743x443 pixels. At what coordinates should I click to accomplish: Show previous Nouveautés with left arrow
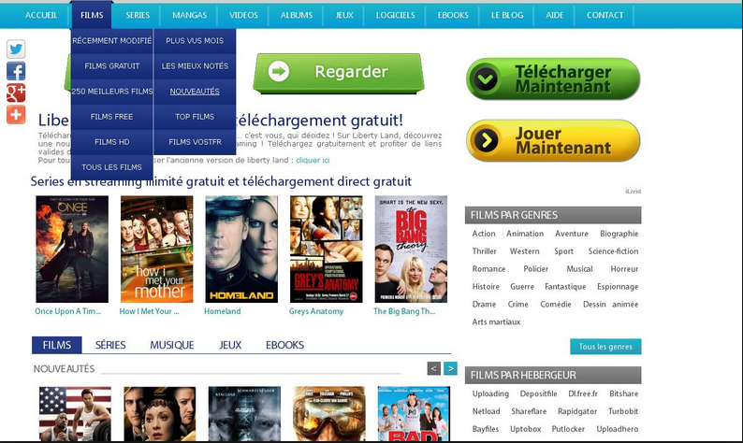[433, 367]
